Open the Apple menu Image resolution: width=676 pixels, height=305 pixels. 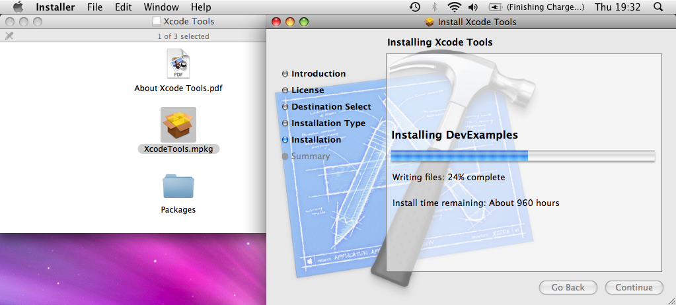18,7
